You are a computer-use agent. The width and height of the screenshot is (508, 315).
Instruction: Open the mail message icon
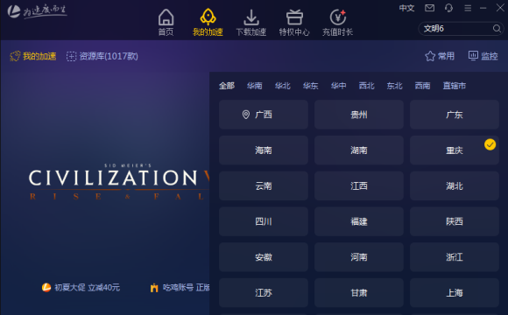[429, 8]
